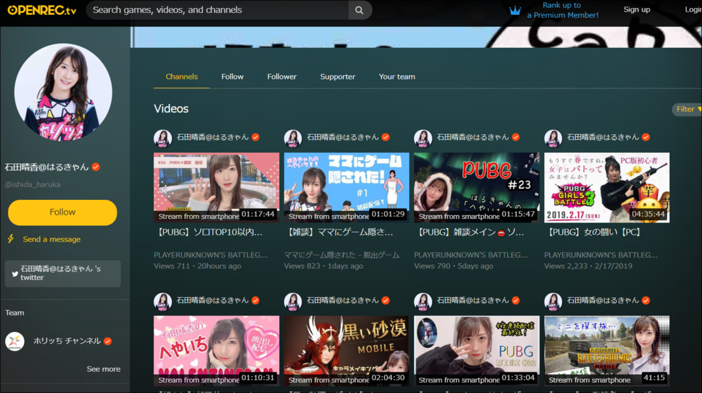702x393 pixels.
Task: Click Rank up to a Premium Member
Action: 562,10
